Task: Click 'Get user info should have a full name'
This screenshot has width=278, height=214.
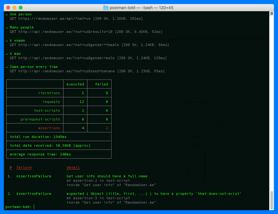Action: 107,176
